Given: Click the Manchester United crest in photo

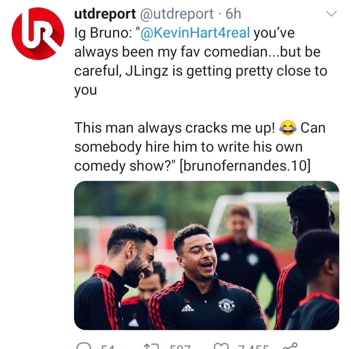Looking at the screenshot, I should coord(227,305).
